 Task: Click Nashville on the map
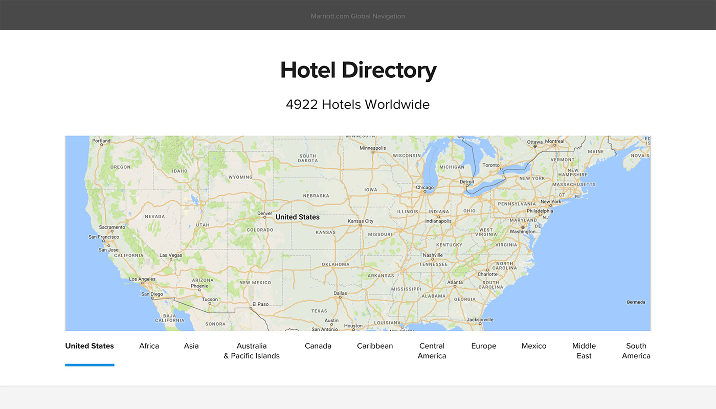pos(433,255)
